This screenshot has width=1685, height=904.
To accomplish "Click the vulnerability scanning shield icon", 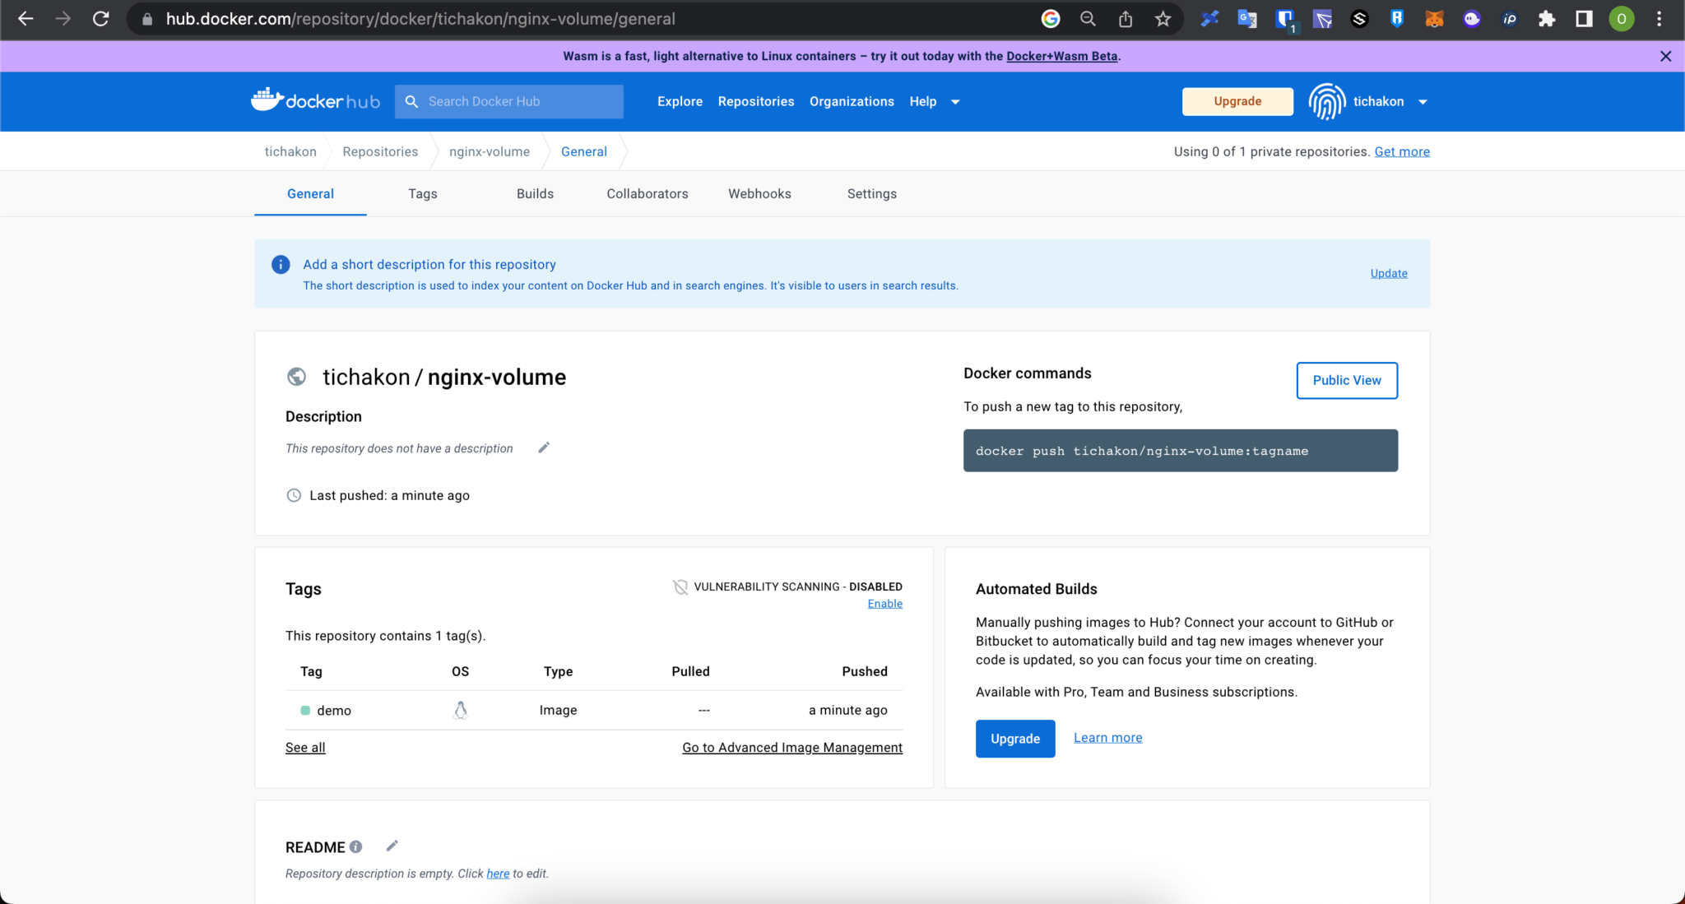I will (x=680, y=586).
